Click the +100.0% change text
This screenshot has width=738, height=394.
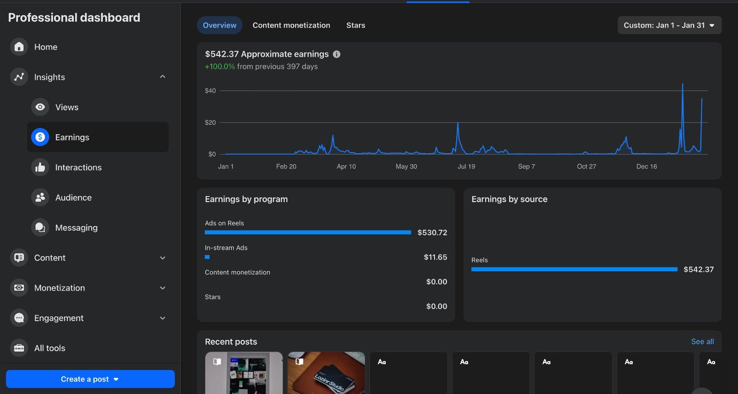pyautogui.click(x=220, y=66)
